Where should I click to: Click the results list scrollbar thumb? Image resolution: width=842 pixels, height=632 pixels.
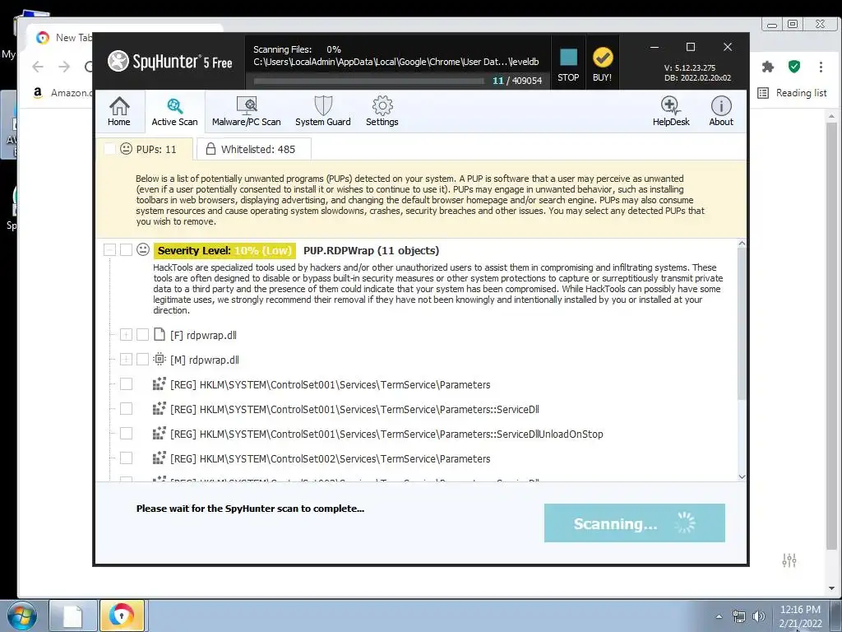pyautogui.click(x=742, y=324)
